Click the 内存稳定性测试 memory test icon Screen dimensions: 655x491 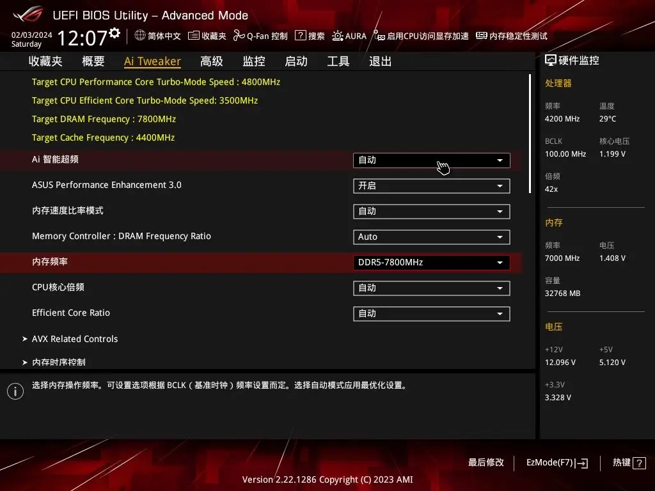tap(482, 36)
